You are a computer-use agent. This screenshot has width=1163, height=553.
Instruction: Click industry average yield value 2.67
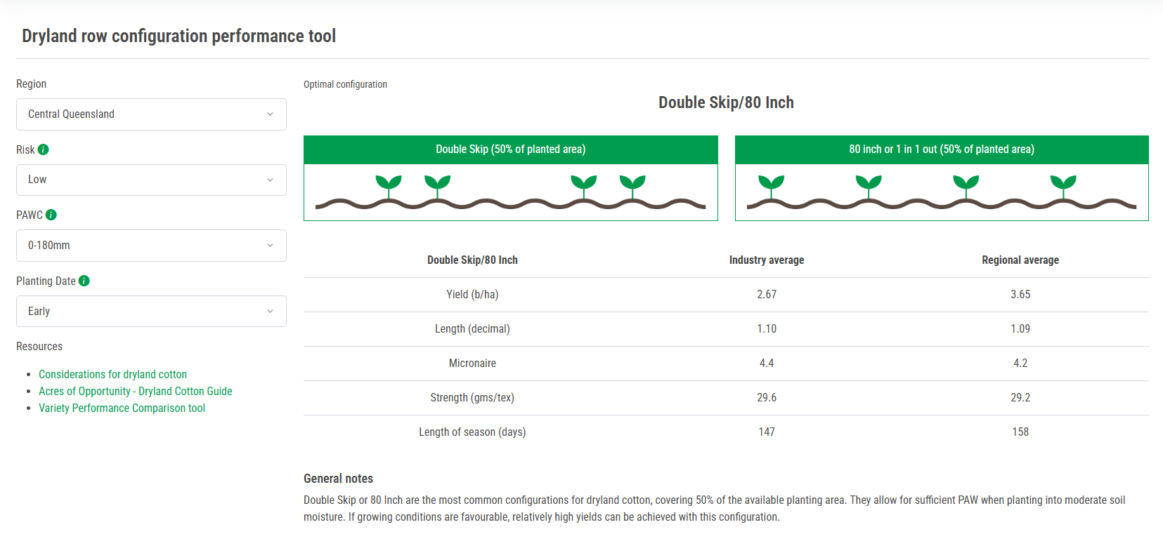(x=767, y=294)
